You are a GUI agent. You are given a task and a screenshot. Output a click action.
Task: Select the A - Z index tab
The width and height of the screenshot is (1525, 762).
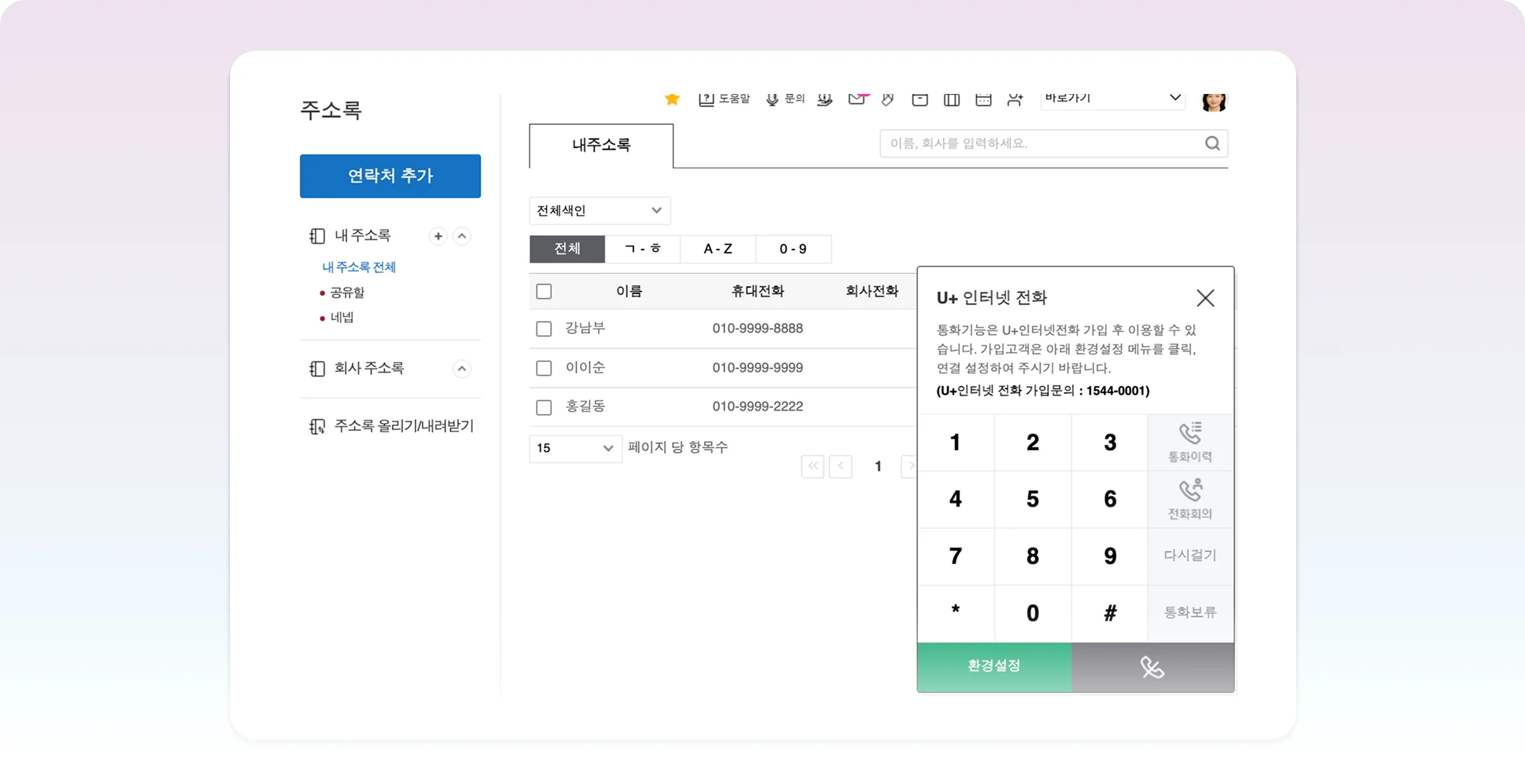tap(718, 249)
